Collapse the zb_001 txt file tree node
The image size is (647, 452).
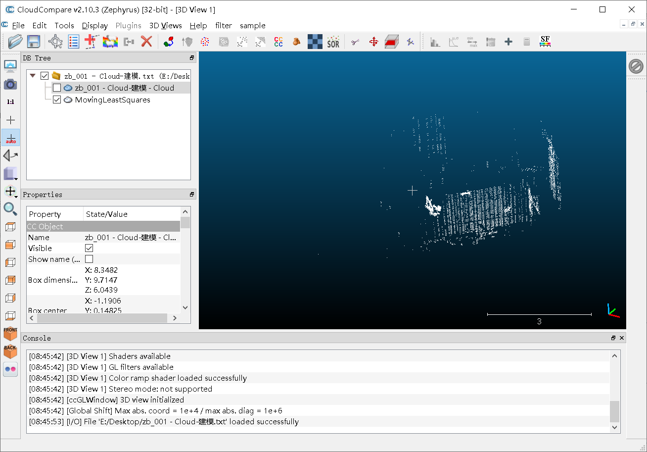click(33, 76)
